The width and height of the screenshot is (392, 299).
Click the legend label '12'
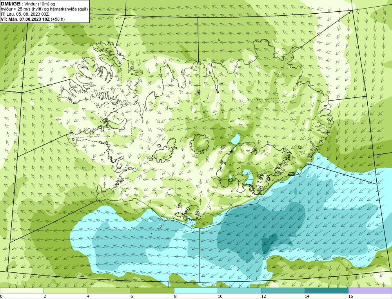[x=263, y=296]
